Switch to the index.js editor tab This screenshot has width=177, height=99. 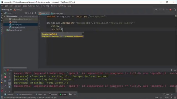pyautogui.click(x=44, y=13)
